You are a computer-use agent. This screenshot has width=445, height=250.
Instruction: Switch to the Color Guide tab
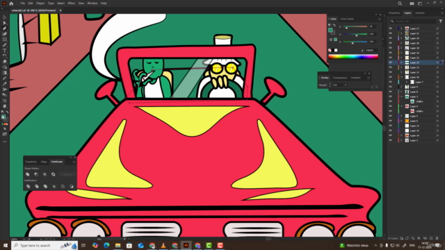(347, 19)
